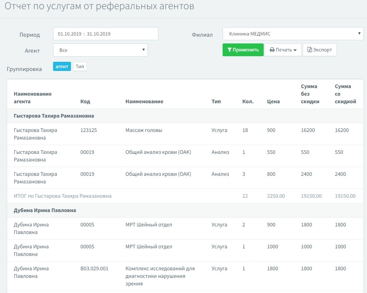Click total price 2250.00 cell
Screen dimensions: 367x293
(276, 196)
